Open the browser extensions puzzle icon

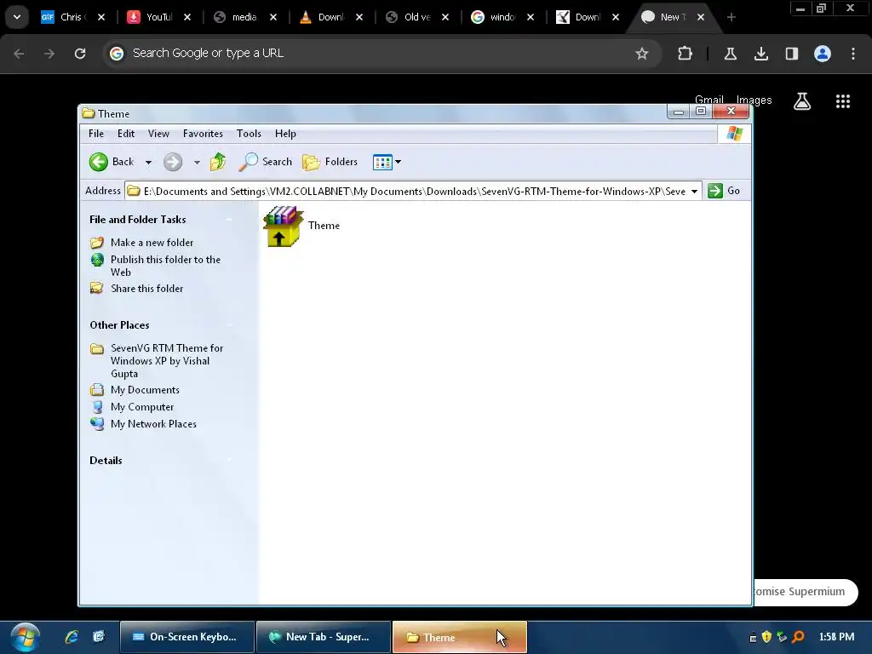pos(686,54)
